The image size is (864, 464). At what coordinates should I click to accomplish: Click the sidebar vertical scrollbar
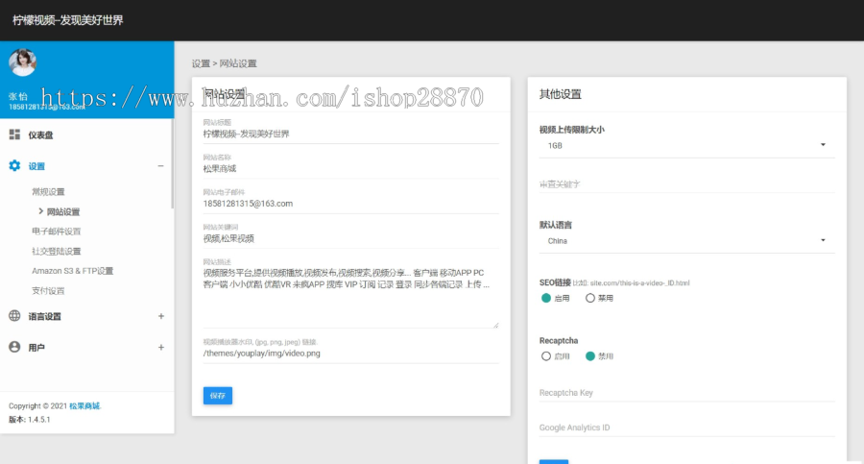pos(173,164)
